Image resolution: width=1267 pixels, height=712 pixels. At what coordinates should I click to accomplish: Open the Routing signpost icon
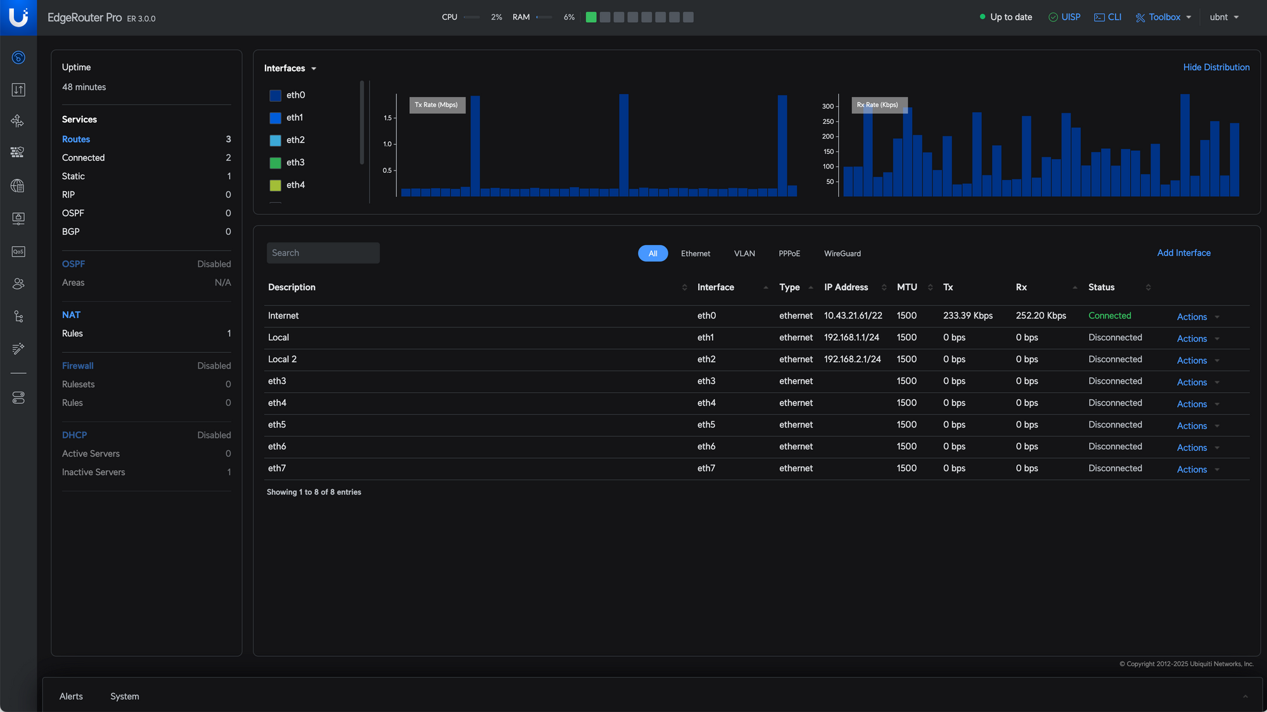[x=18, y=121]
